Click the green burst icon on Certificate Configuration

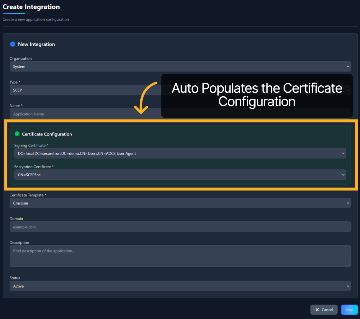point(17,134)
